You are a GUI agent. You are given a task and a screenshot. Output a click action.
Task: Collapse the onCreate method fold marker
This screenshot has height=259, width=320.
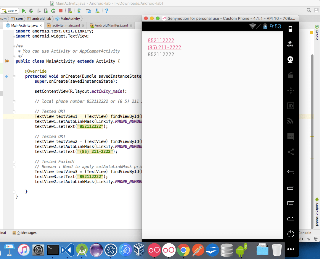[x=14, y=76]
